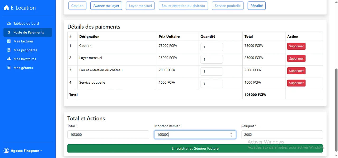Click the E-Location brand link
338x158 pixels.
click(x=20, y=8)
